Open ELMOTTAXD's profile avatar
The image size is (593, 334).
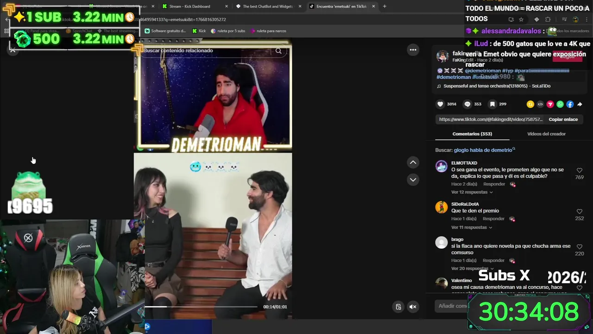click(x=442, y=166)
